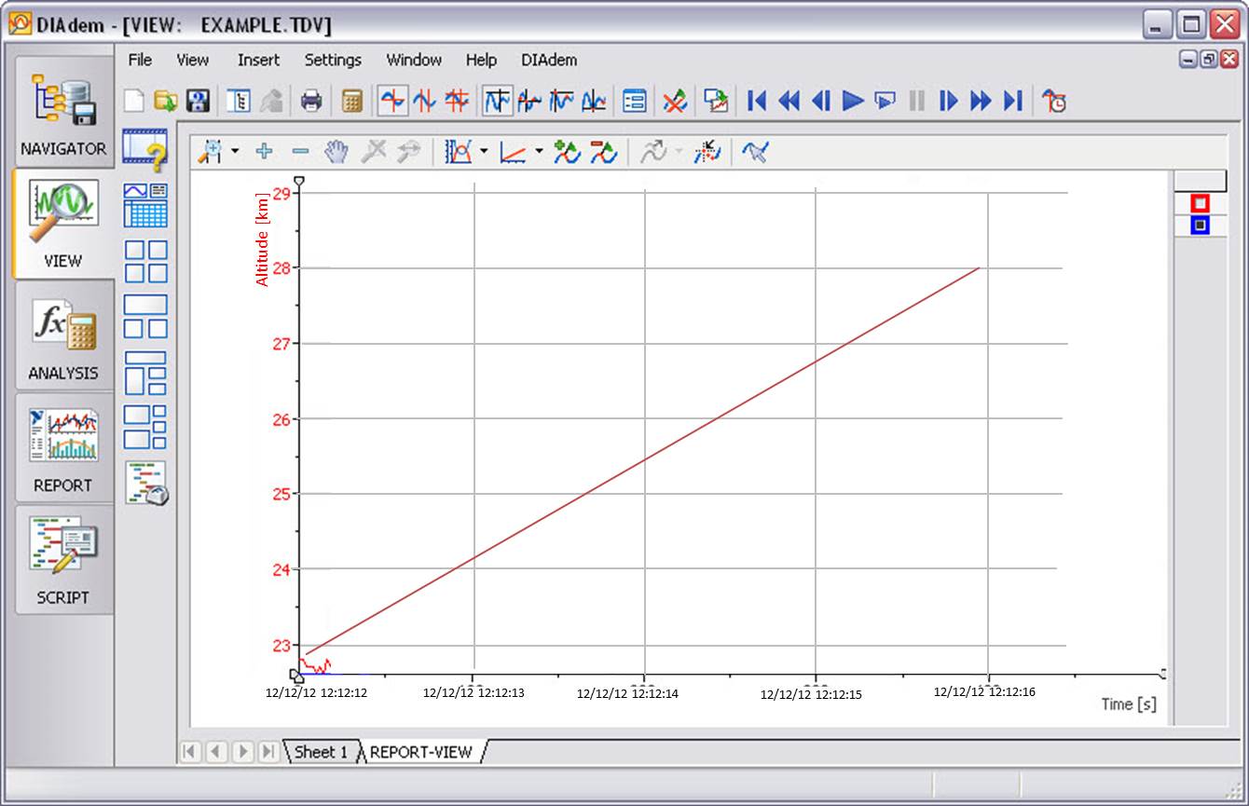Toggle the band cursor mode icon
Screen dimensions: 1249x806
(425, 101)
